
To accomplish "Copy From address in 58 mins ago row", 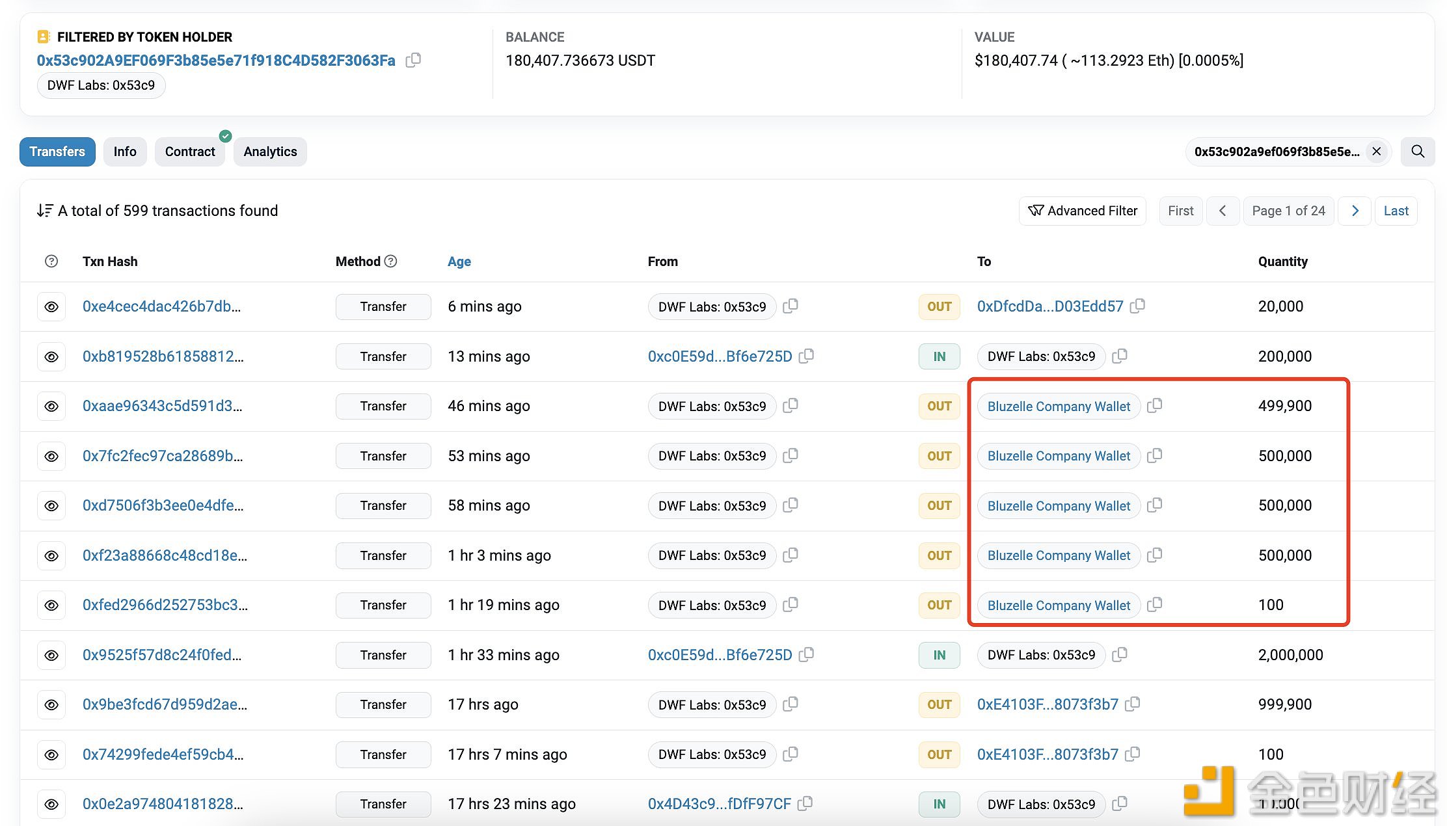I will pyautogui.click(x=791, y=505).
